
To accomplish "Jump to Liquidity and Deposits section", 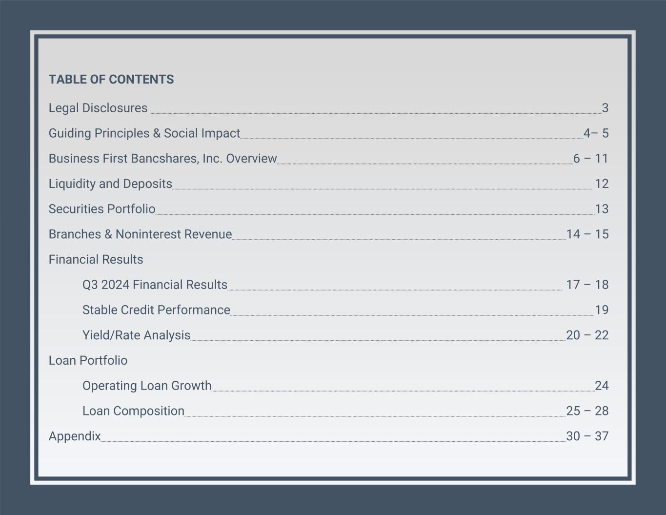I will (x=110, y=184).
